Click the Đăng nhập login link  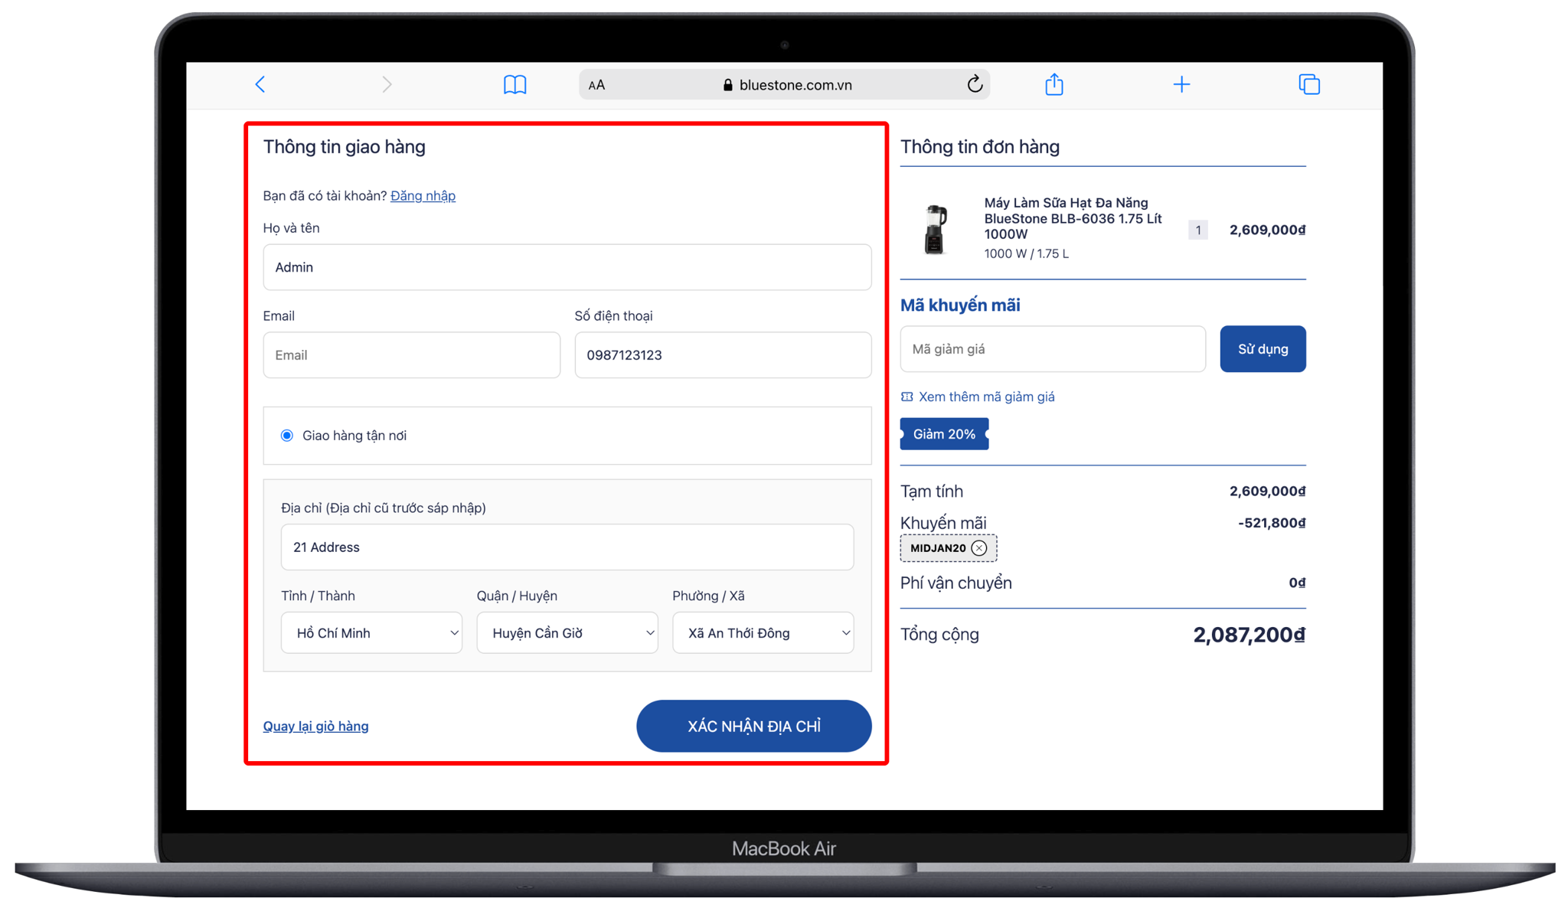point(423,196)
